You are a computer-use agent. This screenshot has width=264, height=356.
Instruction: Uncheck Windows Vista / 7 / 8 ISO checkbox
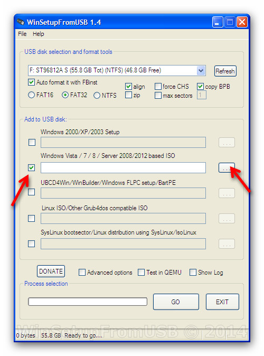point(32,168)
